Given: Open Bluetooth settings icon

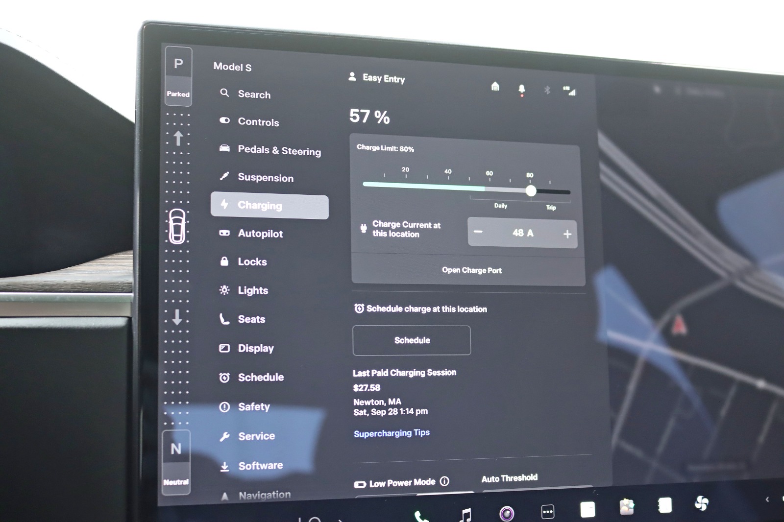Looking at the screenshot, I should 547,90.
